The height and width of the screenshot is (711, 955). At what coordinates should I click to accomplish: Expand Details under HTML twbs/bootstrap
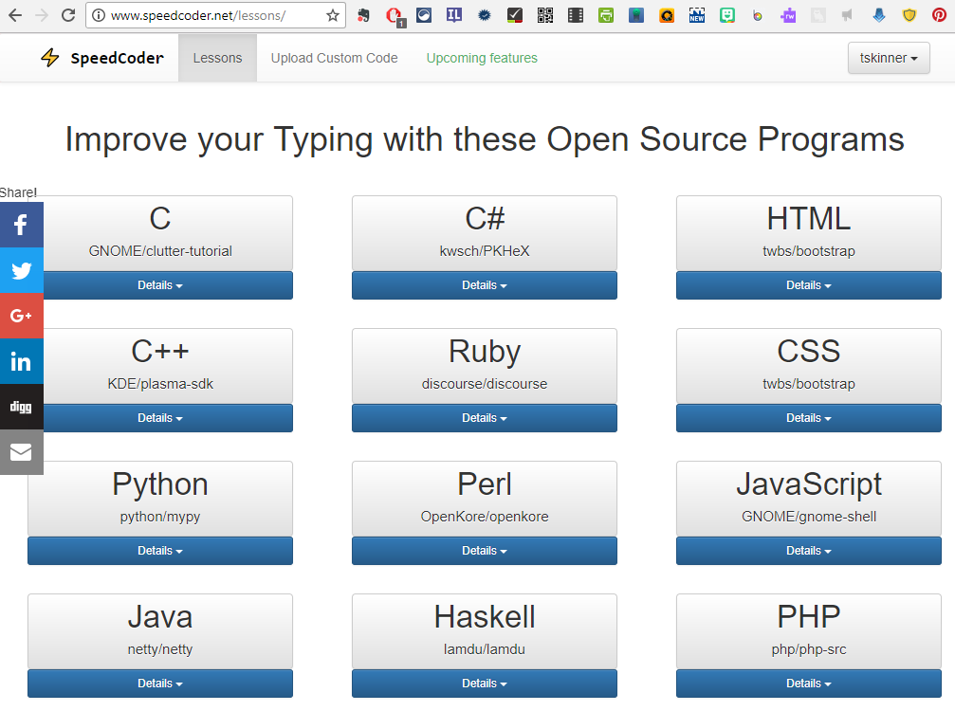(809, 285)
